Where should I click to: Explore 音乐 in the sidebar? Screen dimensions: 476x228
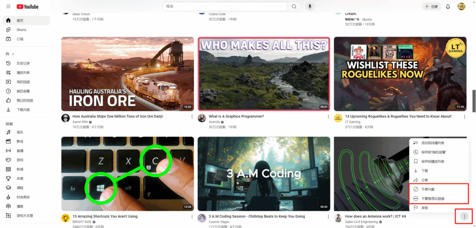click(x=26, y=132)
